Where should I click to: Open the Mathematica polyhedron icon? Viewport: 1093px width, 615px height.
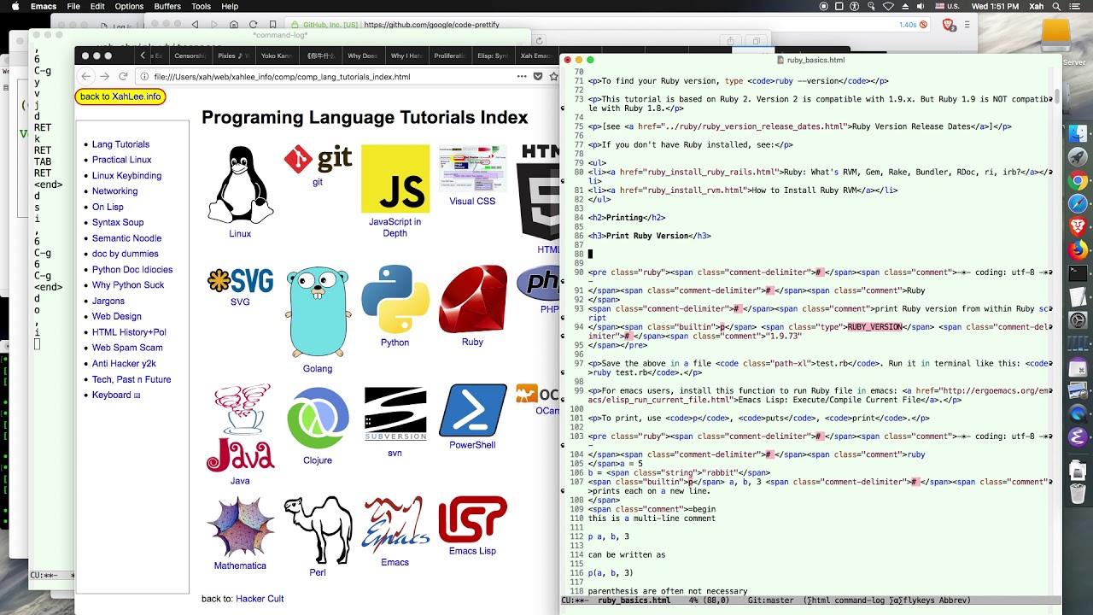240,526
